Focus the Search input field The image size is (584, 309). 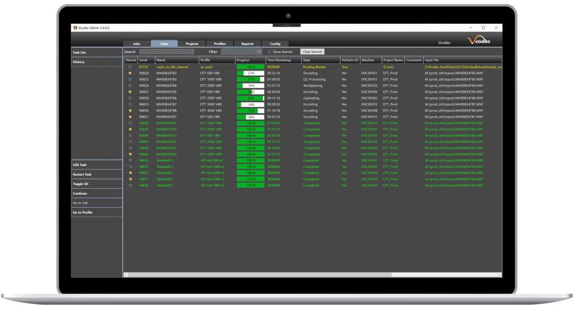167,52
